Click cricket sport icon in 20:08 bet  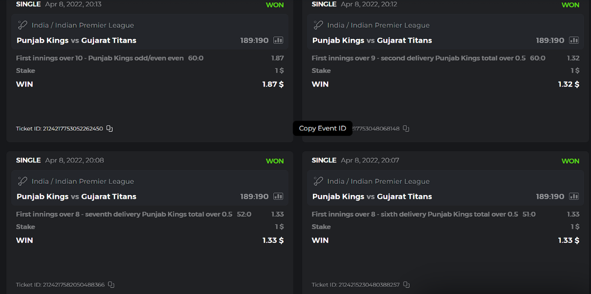[x=22, y=181]
